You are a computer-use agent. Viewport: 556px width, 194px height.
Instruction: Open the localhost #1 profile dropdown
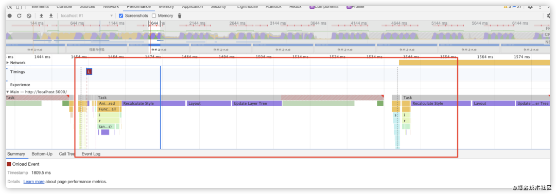(x=86, y=16)
